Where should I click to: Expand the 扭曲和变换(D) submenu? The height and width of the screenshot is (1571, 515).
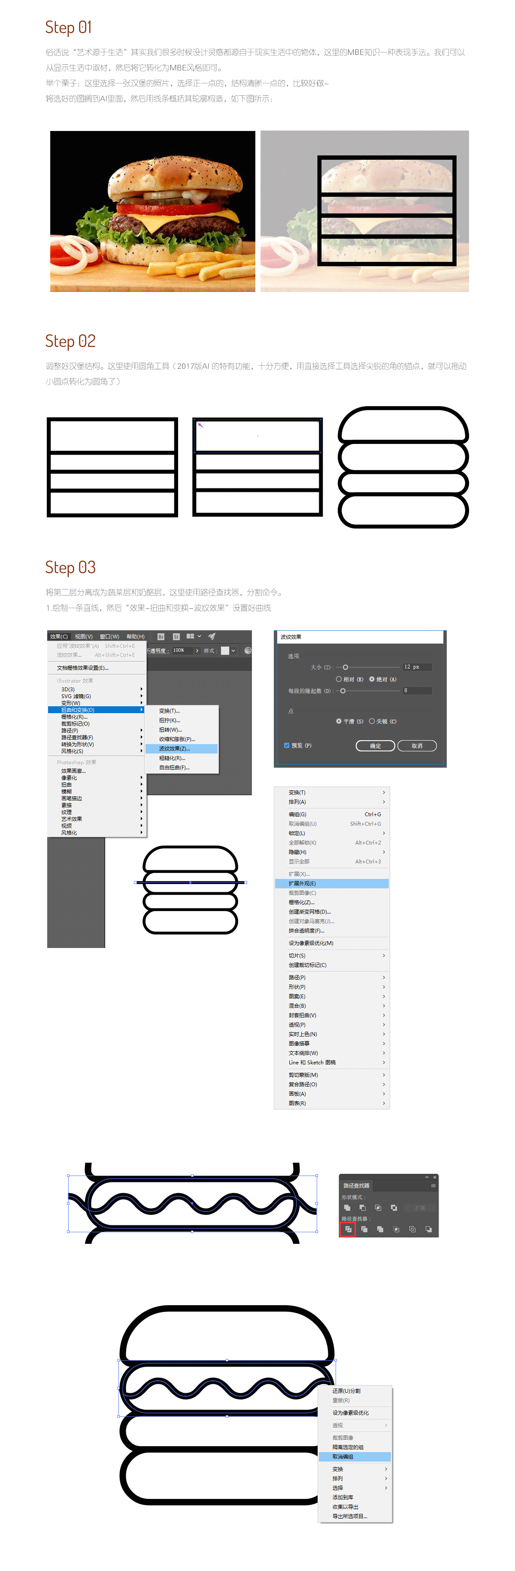point(96,709)
